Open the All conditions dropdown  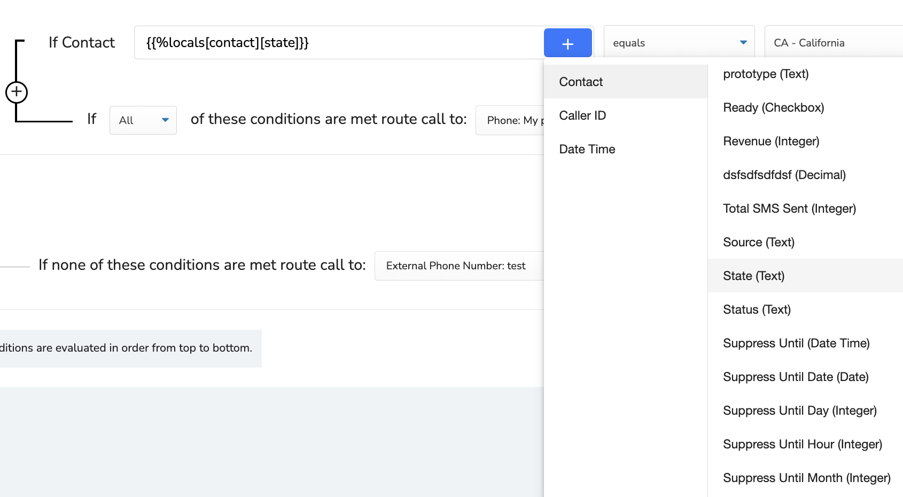tap(143, 120)
